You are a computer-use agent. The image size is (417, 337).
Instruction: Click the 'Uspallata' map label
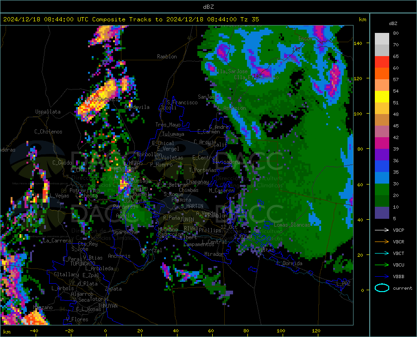pos(48,112)
